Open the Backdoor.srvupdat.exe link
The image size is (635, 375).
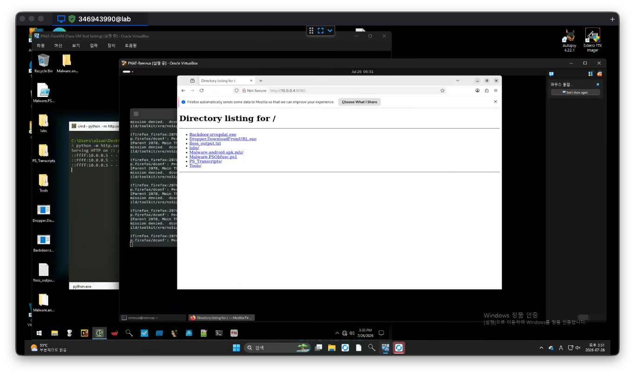point(213,135)
